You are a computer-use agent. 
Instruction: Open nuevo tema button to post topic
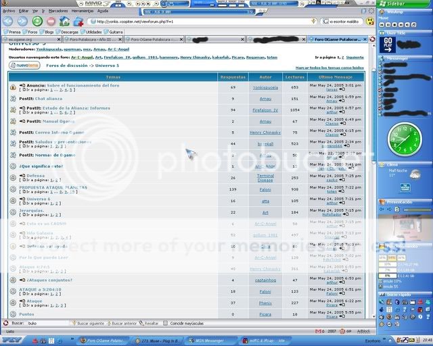(x=24, y=66)
